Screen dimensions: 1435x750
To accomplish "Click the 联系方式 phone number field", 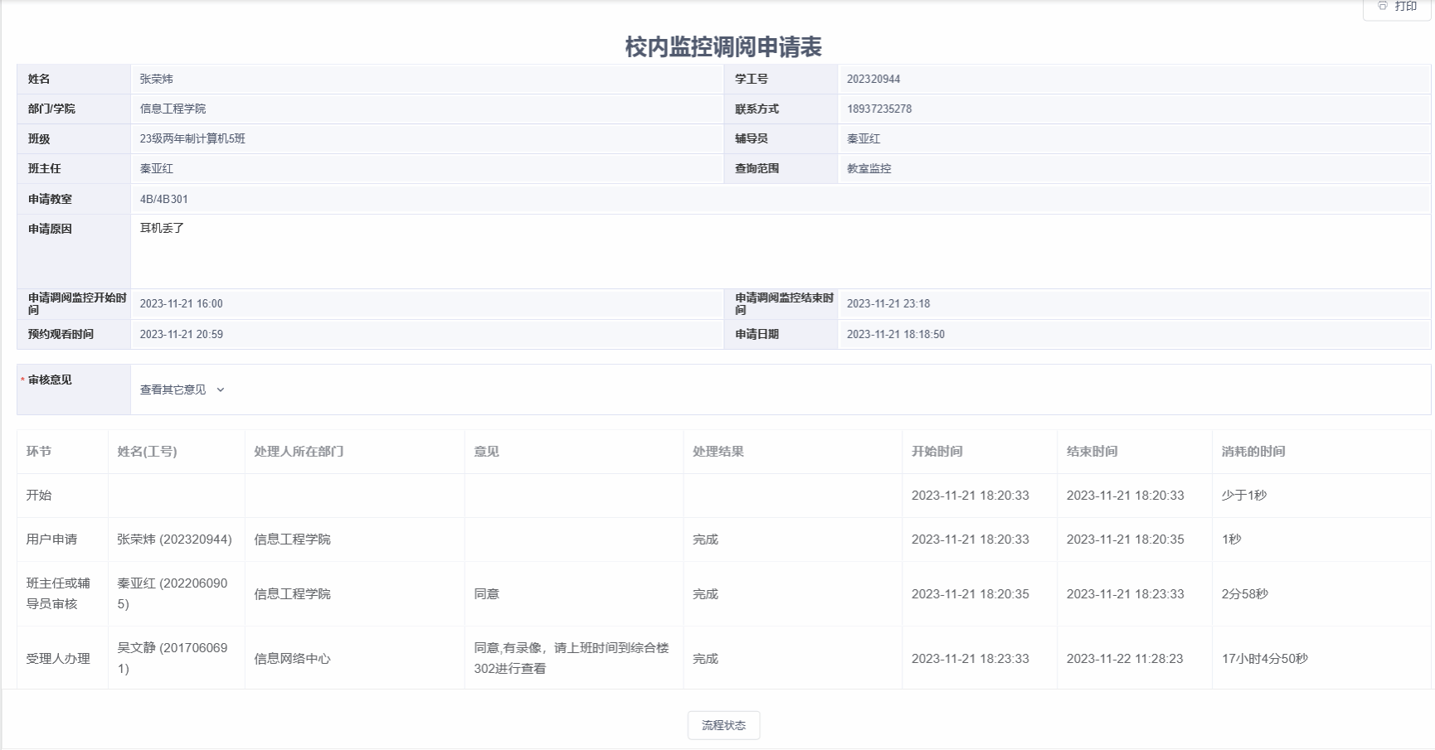I will (x=1133, y=109).
